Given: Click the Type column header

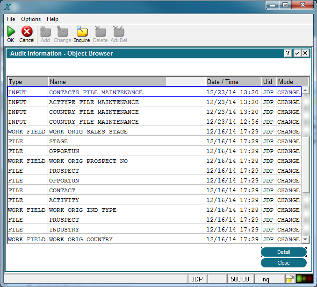Looking at the screenshot, I should (x=28, y=82).
